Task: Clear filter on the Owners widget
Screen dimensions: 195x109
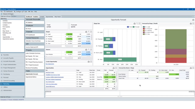Action: coord(89,50)
